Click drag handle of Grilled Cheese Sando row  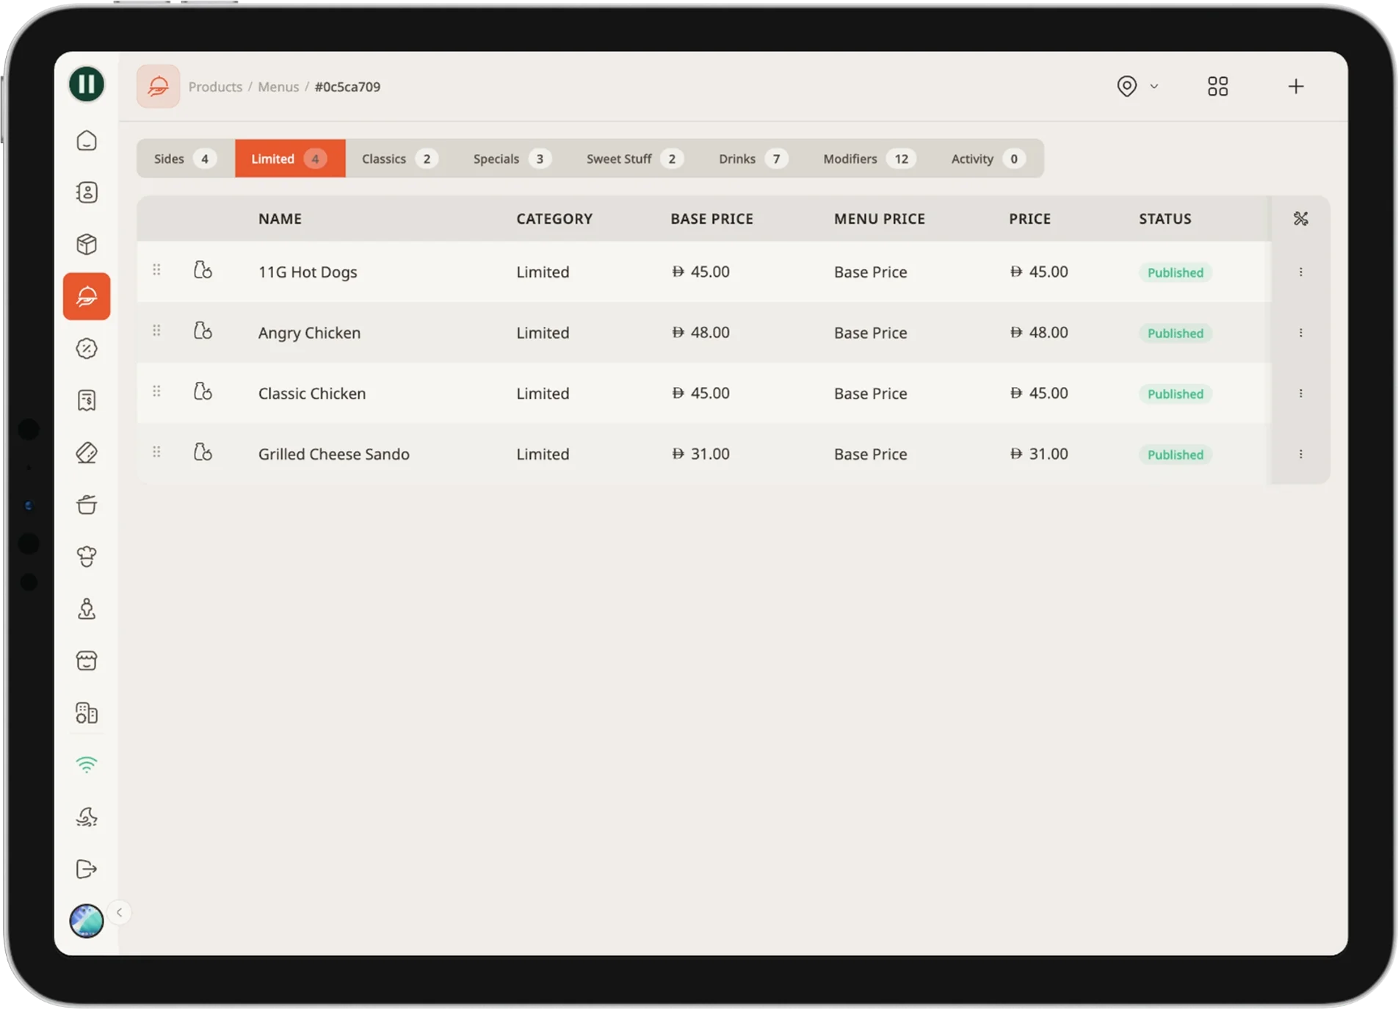click(x=156, y=452)
